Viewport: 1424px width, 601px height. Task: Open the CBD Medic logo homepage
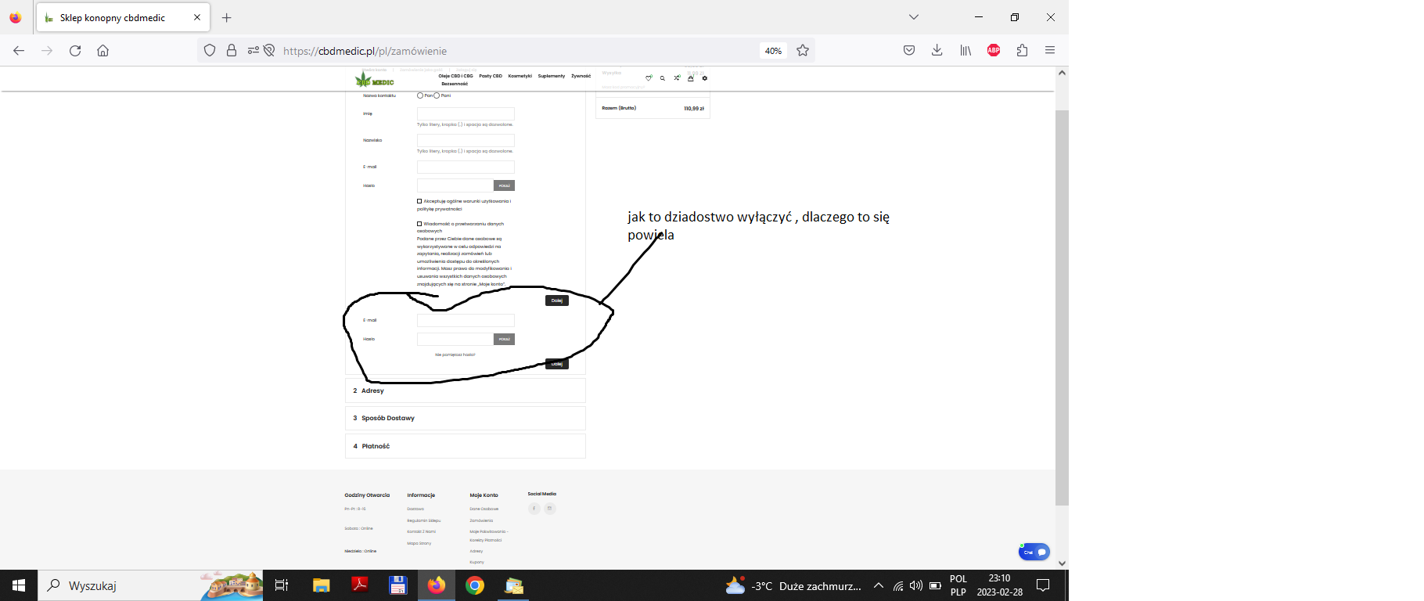tap(375, 81)
